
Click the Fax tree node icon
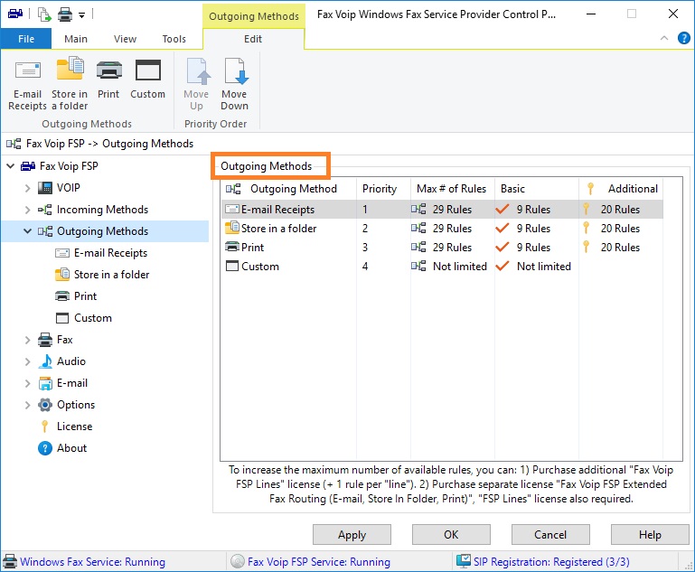45,340
